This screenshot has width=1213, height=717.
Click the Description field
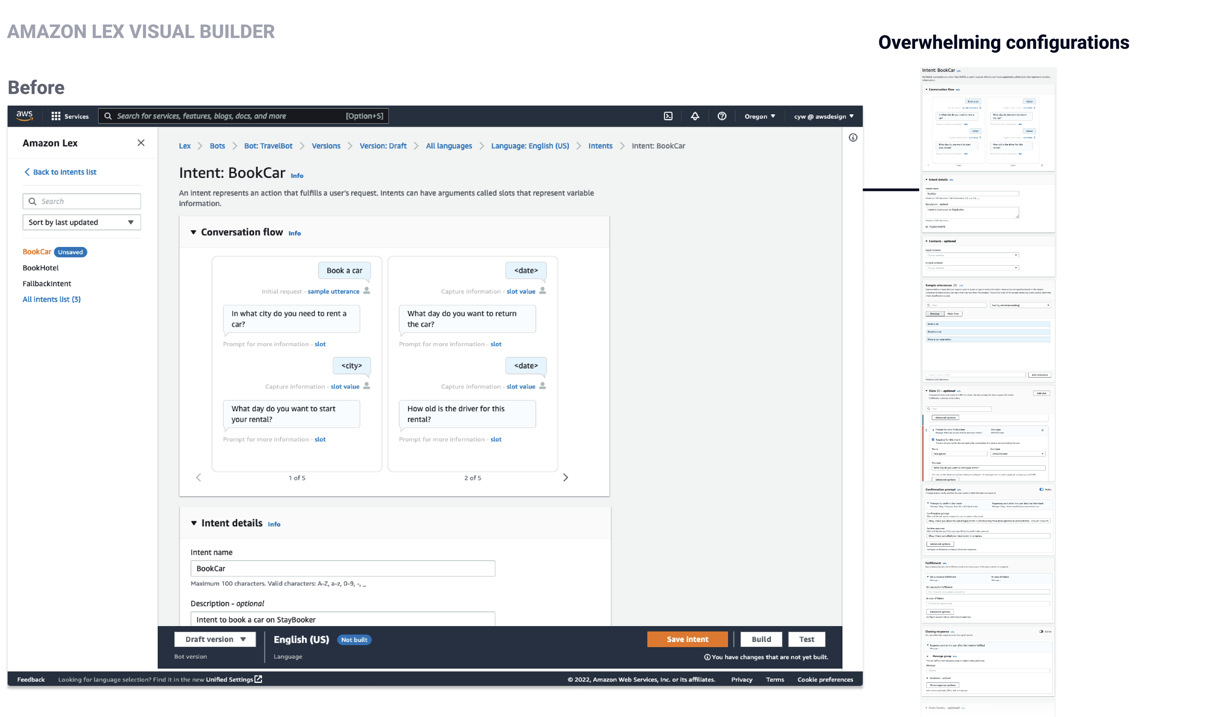tap(343, 619)
